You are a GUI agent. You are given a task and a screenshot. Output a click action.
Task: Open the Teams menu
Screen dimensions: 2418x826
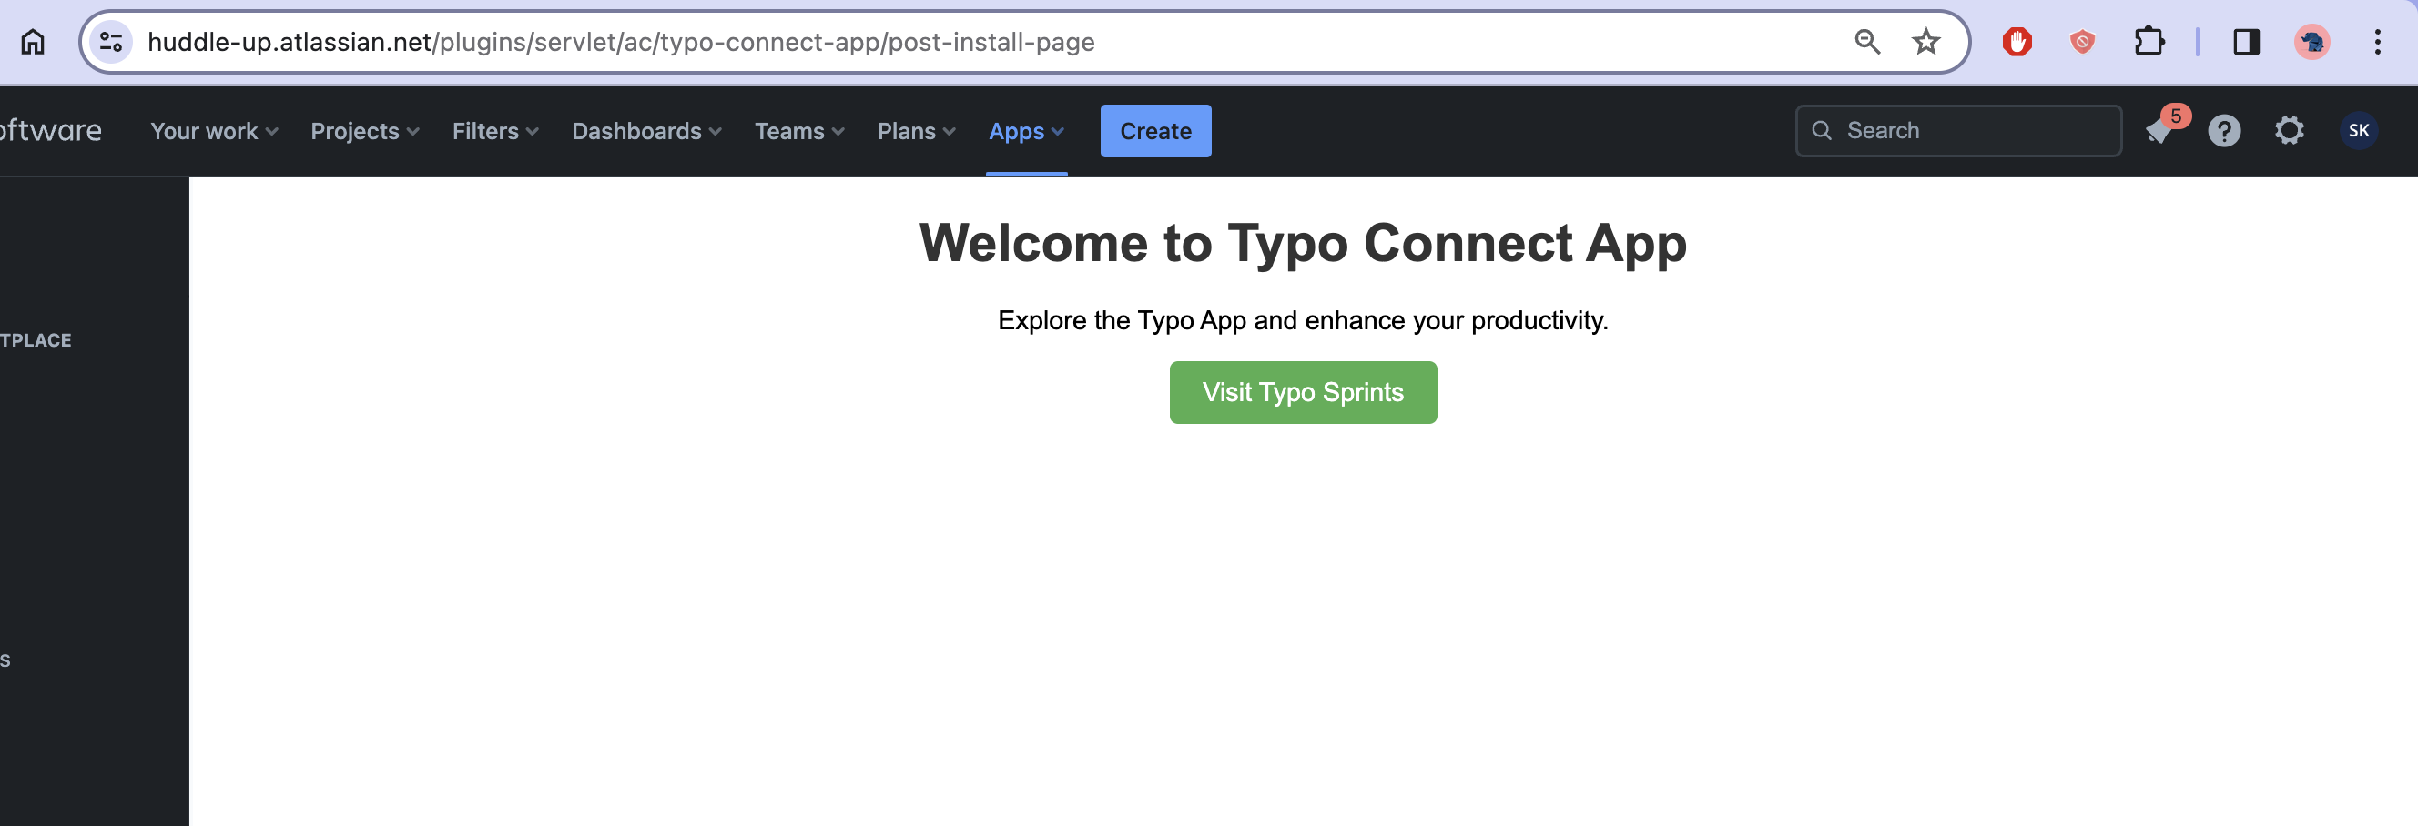point(798,131)
